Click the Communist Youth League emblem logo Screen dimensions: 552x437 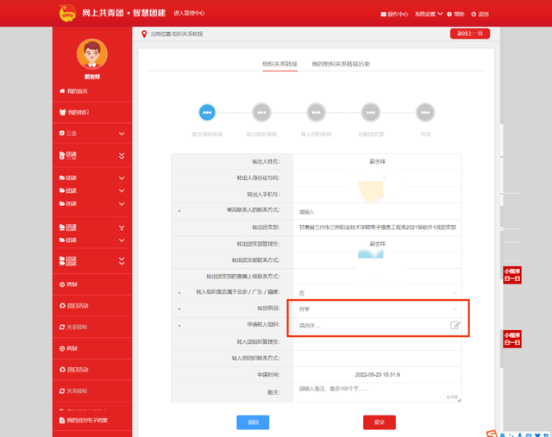(67, 13)
